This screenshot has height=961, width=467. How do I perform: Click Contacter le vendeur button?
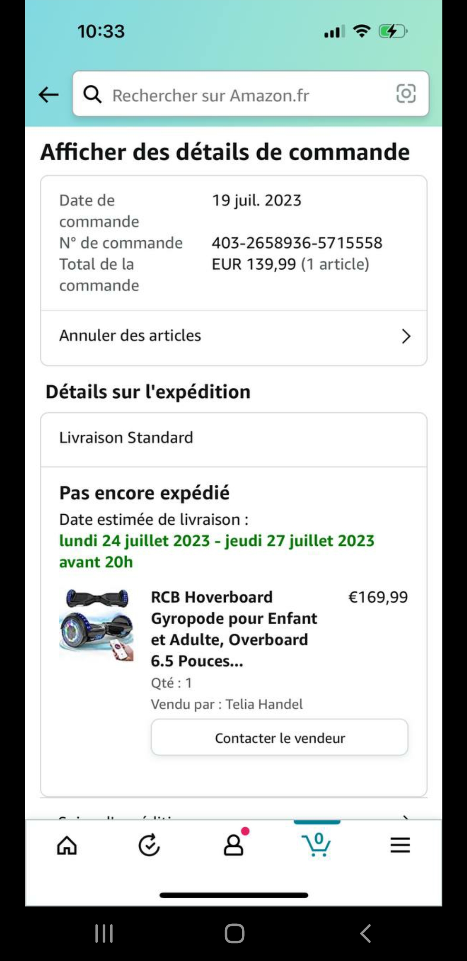[279, 738]
